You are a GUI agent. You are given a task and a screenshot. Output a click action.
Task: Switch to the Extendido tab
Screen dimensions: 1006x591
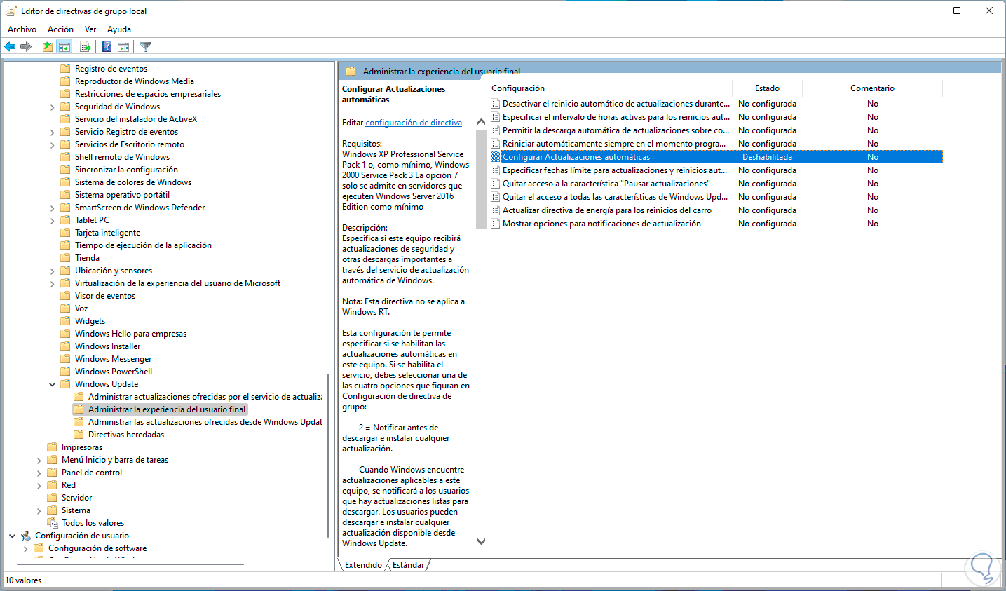click(363, 565)
